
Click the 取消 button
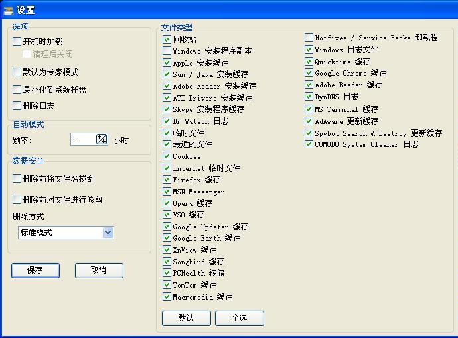[x=99, y=270]
